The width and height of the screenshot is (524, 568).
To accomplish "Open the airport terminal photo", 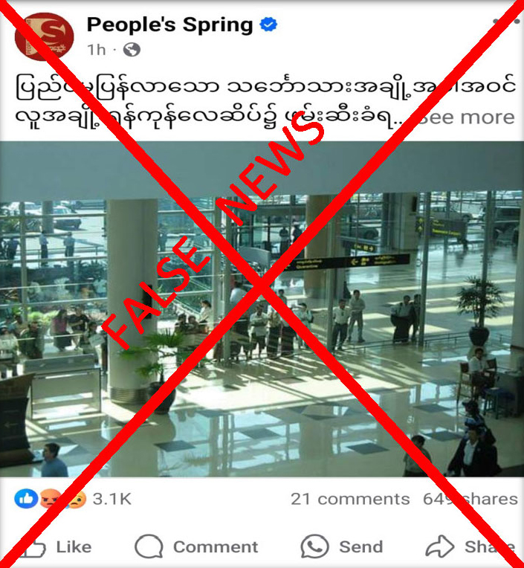I will coord(262,309).
